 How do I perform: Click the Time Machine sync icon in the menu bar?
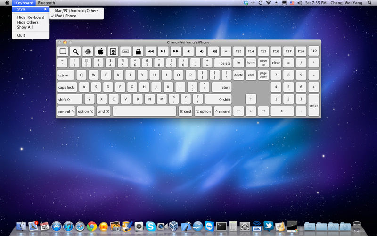pos(261,3)
